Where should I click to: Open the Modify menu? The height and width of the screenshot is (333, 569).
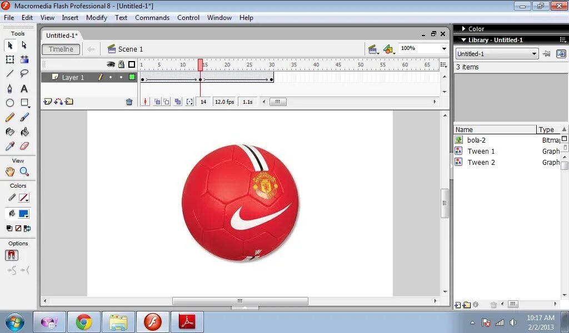click(97, 18)
